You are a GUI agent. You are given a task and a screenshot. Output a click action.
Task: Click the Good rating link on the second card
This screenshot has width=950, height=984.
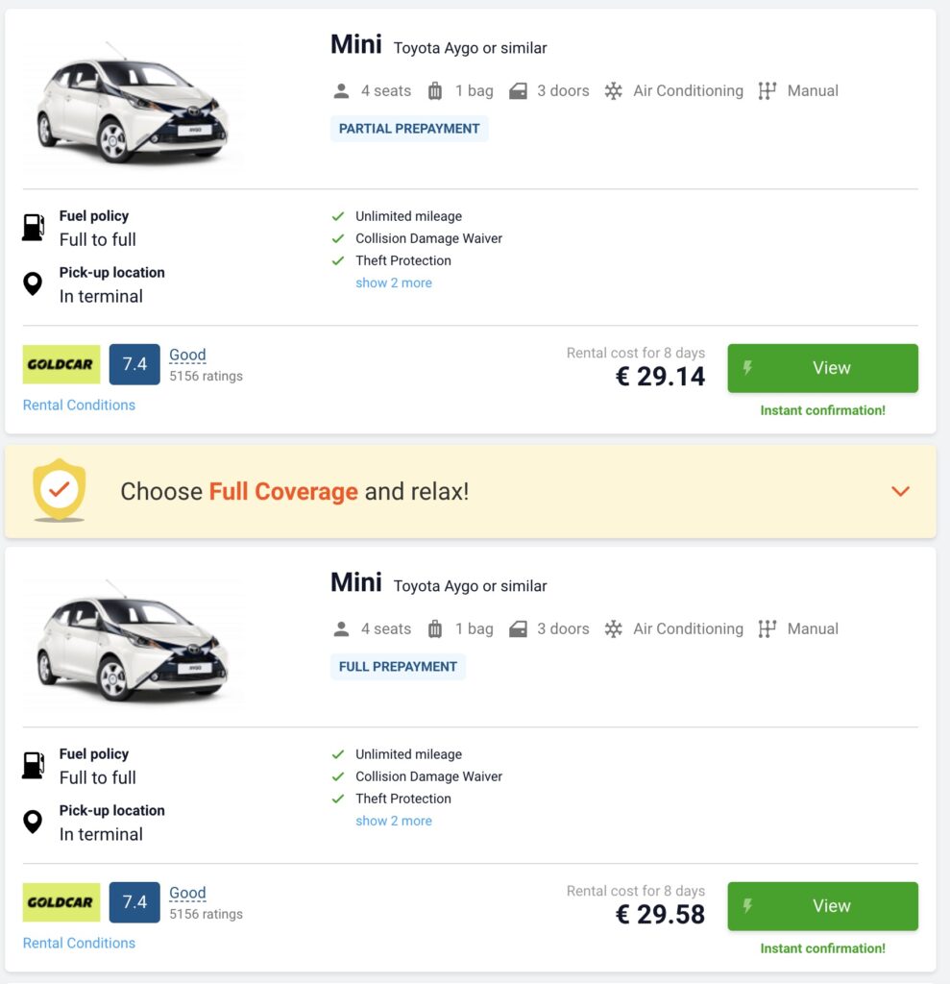(187, 893)
